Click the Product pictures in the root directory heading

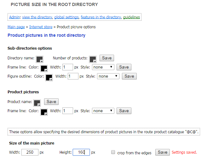[x=46, y=35]
